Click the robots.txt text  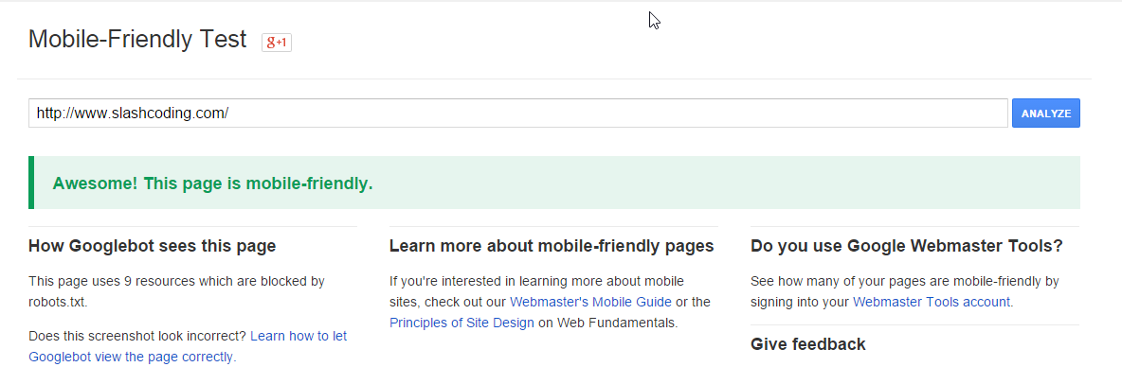(x=57, y=302)
